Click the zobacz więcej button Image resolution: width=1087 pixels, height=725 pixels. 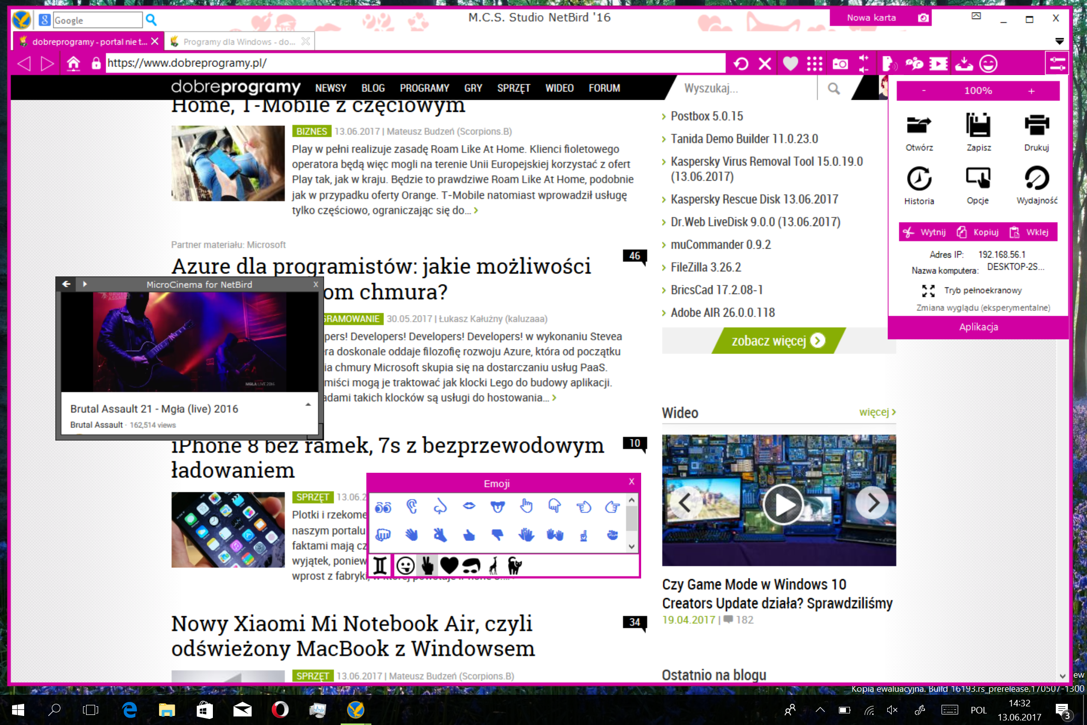[x=778, y=341]
